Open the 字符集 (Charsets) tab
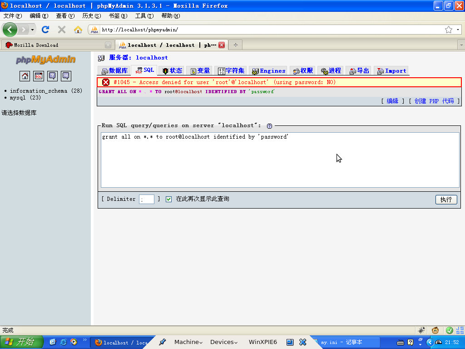 pos(231,70)
